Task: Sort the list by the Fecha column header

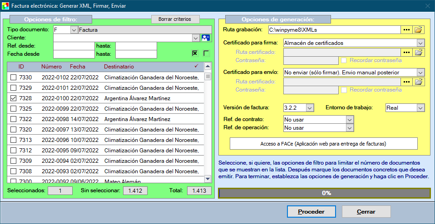Action: pos(78,66)
